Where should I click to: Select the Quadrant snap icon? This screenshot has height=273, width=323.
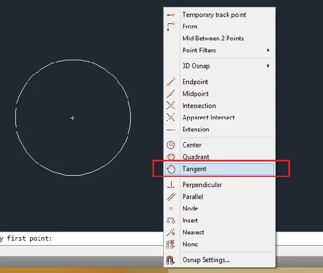pyautogui.click(x=171, y=157)
